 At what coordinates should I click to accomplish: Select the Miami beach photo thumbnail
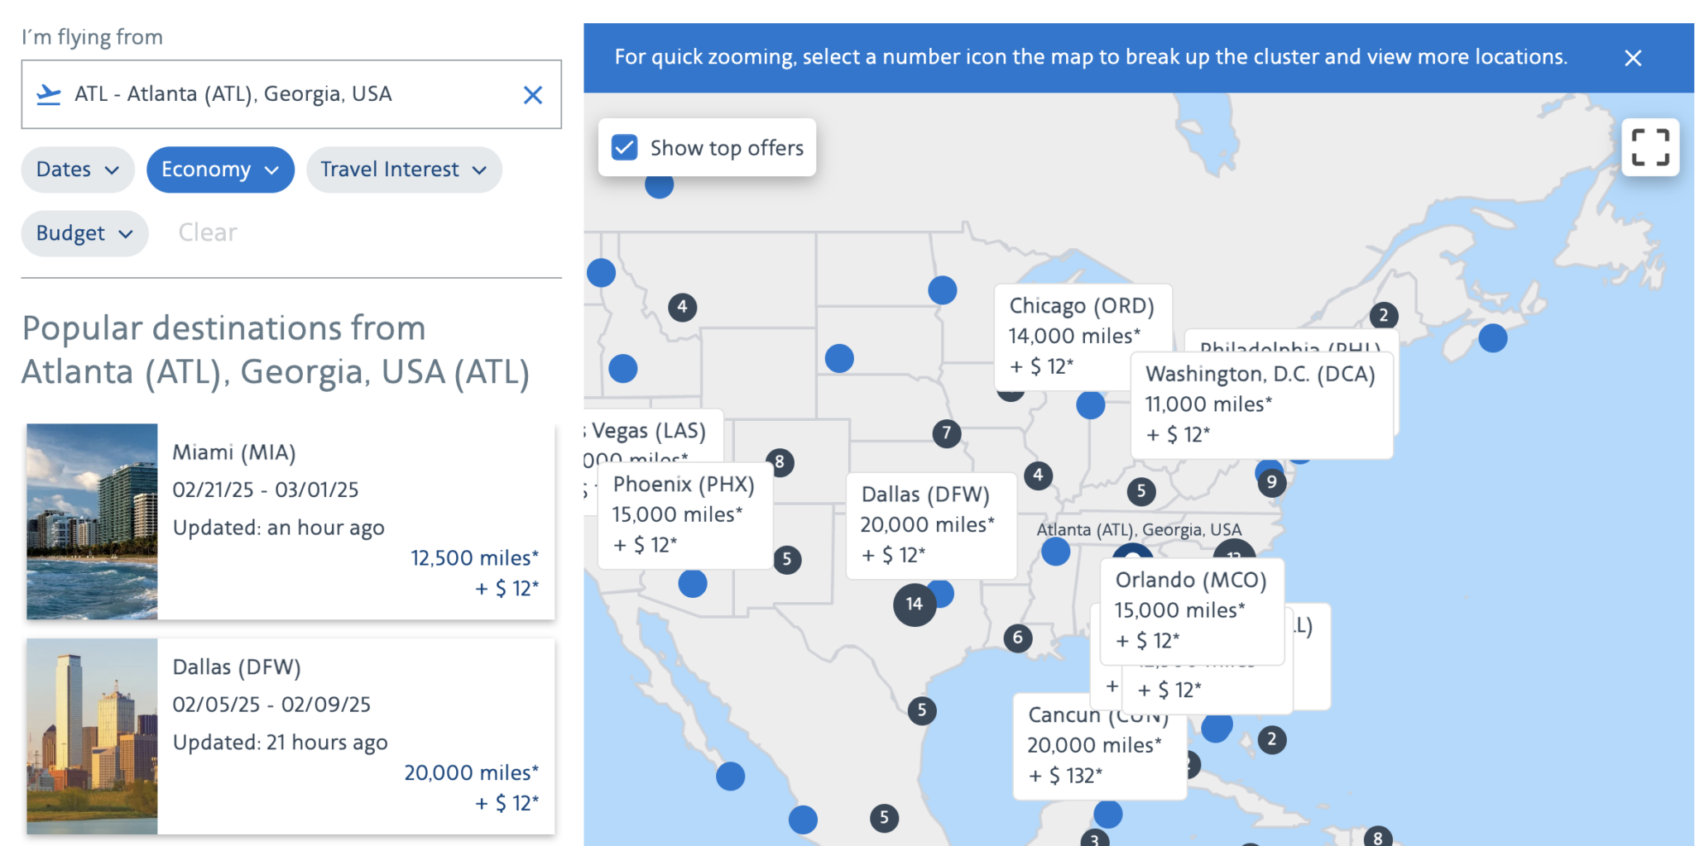tap(92, 521)
